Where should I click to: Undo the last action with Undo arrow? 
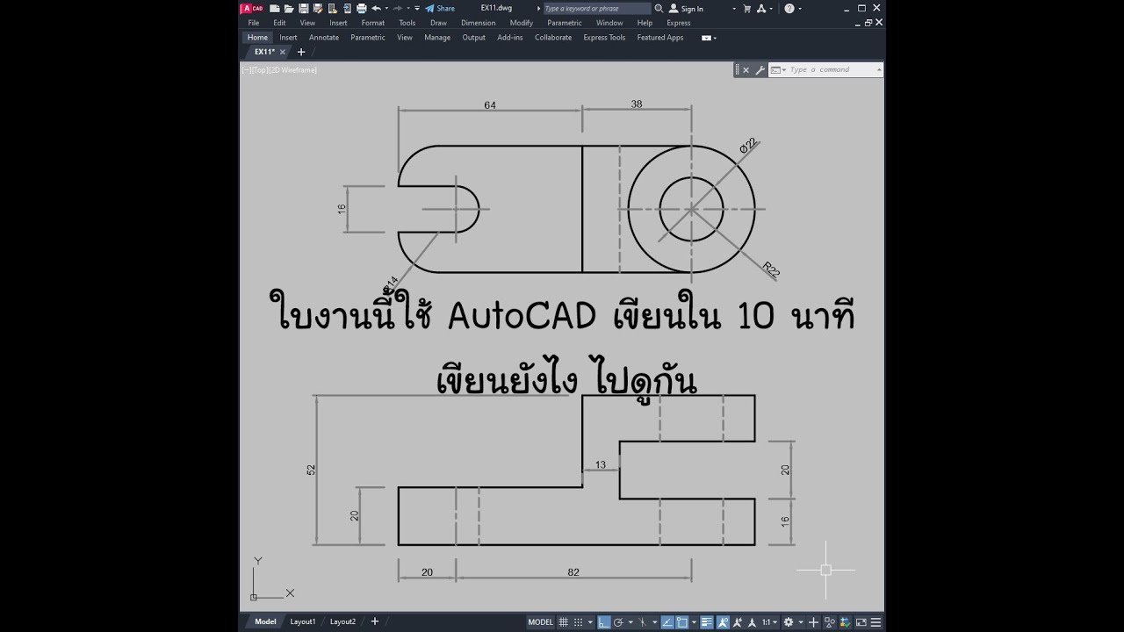pyautogui.click(x=376, y=8)
